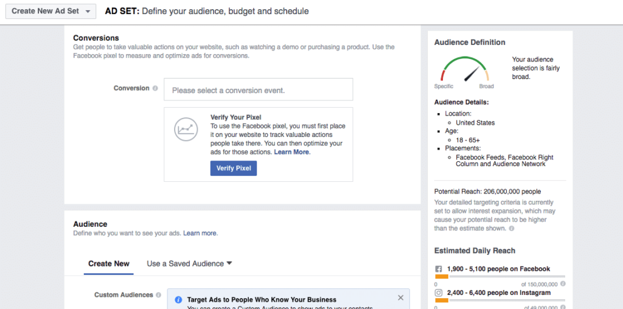Viewport: 623px width, 309px height.
Task: Click the info icon beside 150,000,000
Action: [563, 284]
